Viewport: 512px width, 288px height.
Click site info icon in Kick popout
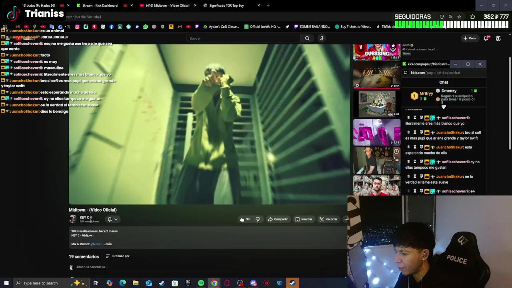click(x=406, y=73)
